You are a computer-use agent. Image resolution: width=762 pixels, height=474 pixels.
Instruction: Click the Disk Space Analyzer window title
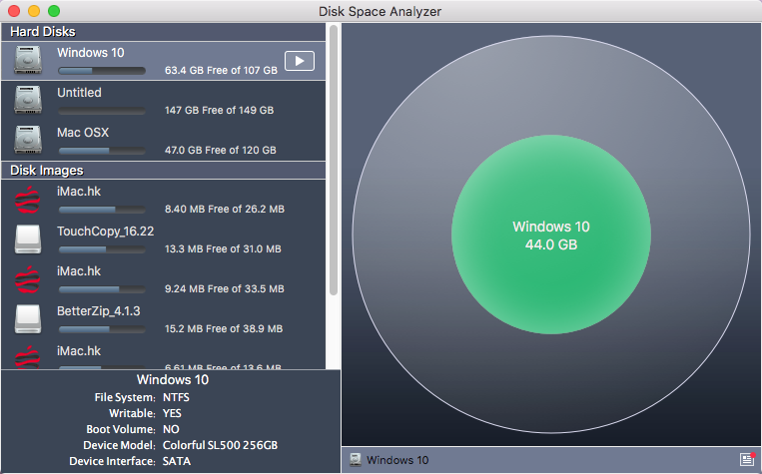tap(381, 11)
